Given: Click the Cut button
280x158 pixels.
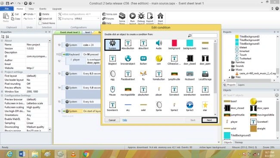Looking at the screenshot, I should (15, 14).
